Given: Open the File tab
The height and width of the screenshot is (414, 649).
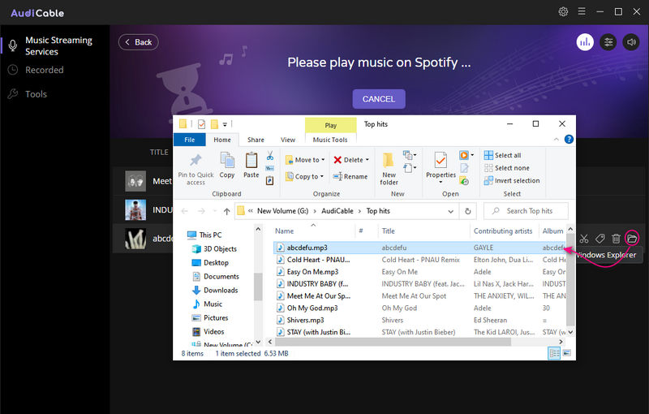Looking at the screenshot, I should coord(190,140).
